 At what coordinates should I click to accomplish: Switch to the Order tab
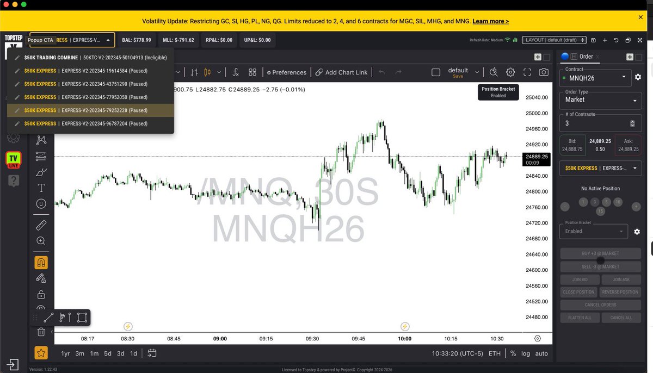coord(586,57)
